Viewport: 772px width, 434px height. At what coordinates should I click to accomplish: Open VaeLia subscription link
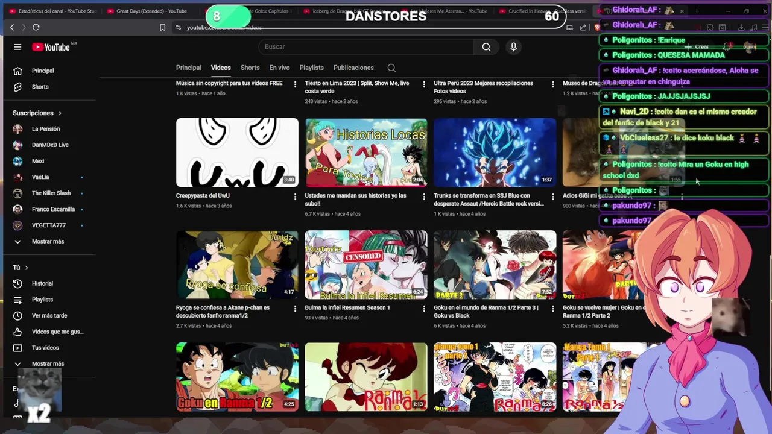[40, 177]
